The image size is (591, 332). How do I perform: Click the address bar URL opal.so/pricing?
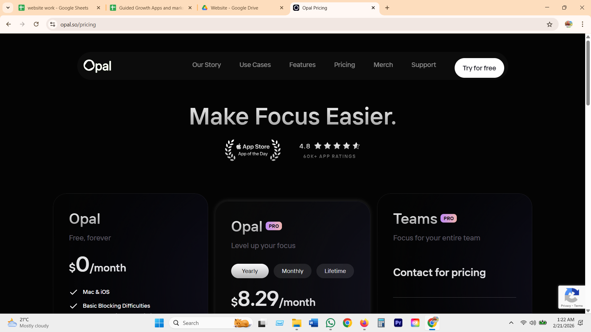[x=78, y=25]
